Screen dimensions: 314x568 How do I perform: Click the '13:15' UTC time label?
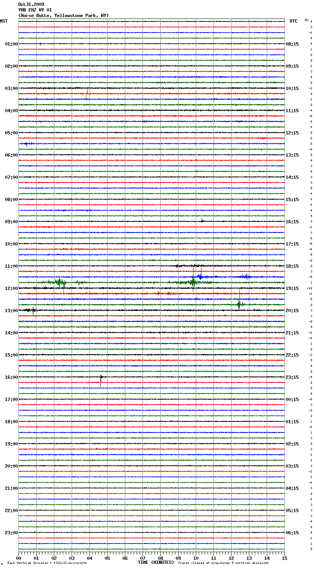click(292, 155)
